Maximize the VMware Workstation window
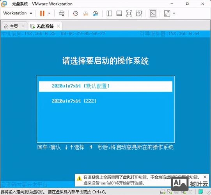The image size is (211, 195). 187,4
